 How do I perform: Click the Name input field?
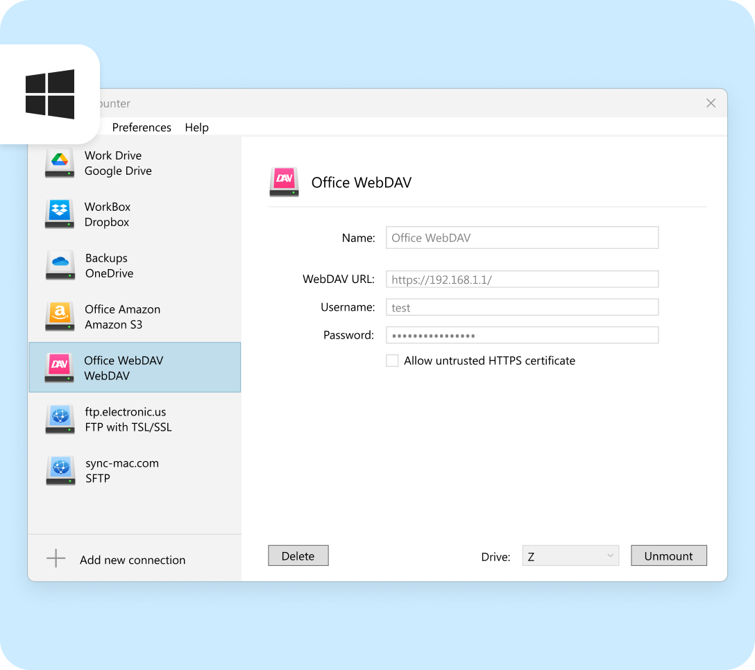[522, 238]
